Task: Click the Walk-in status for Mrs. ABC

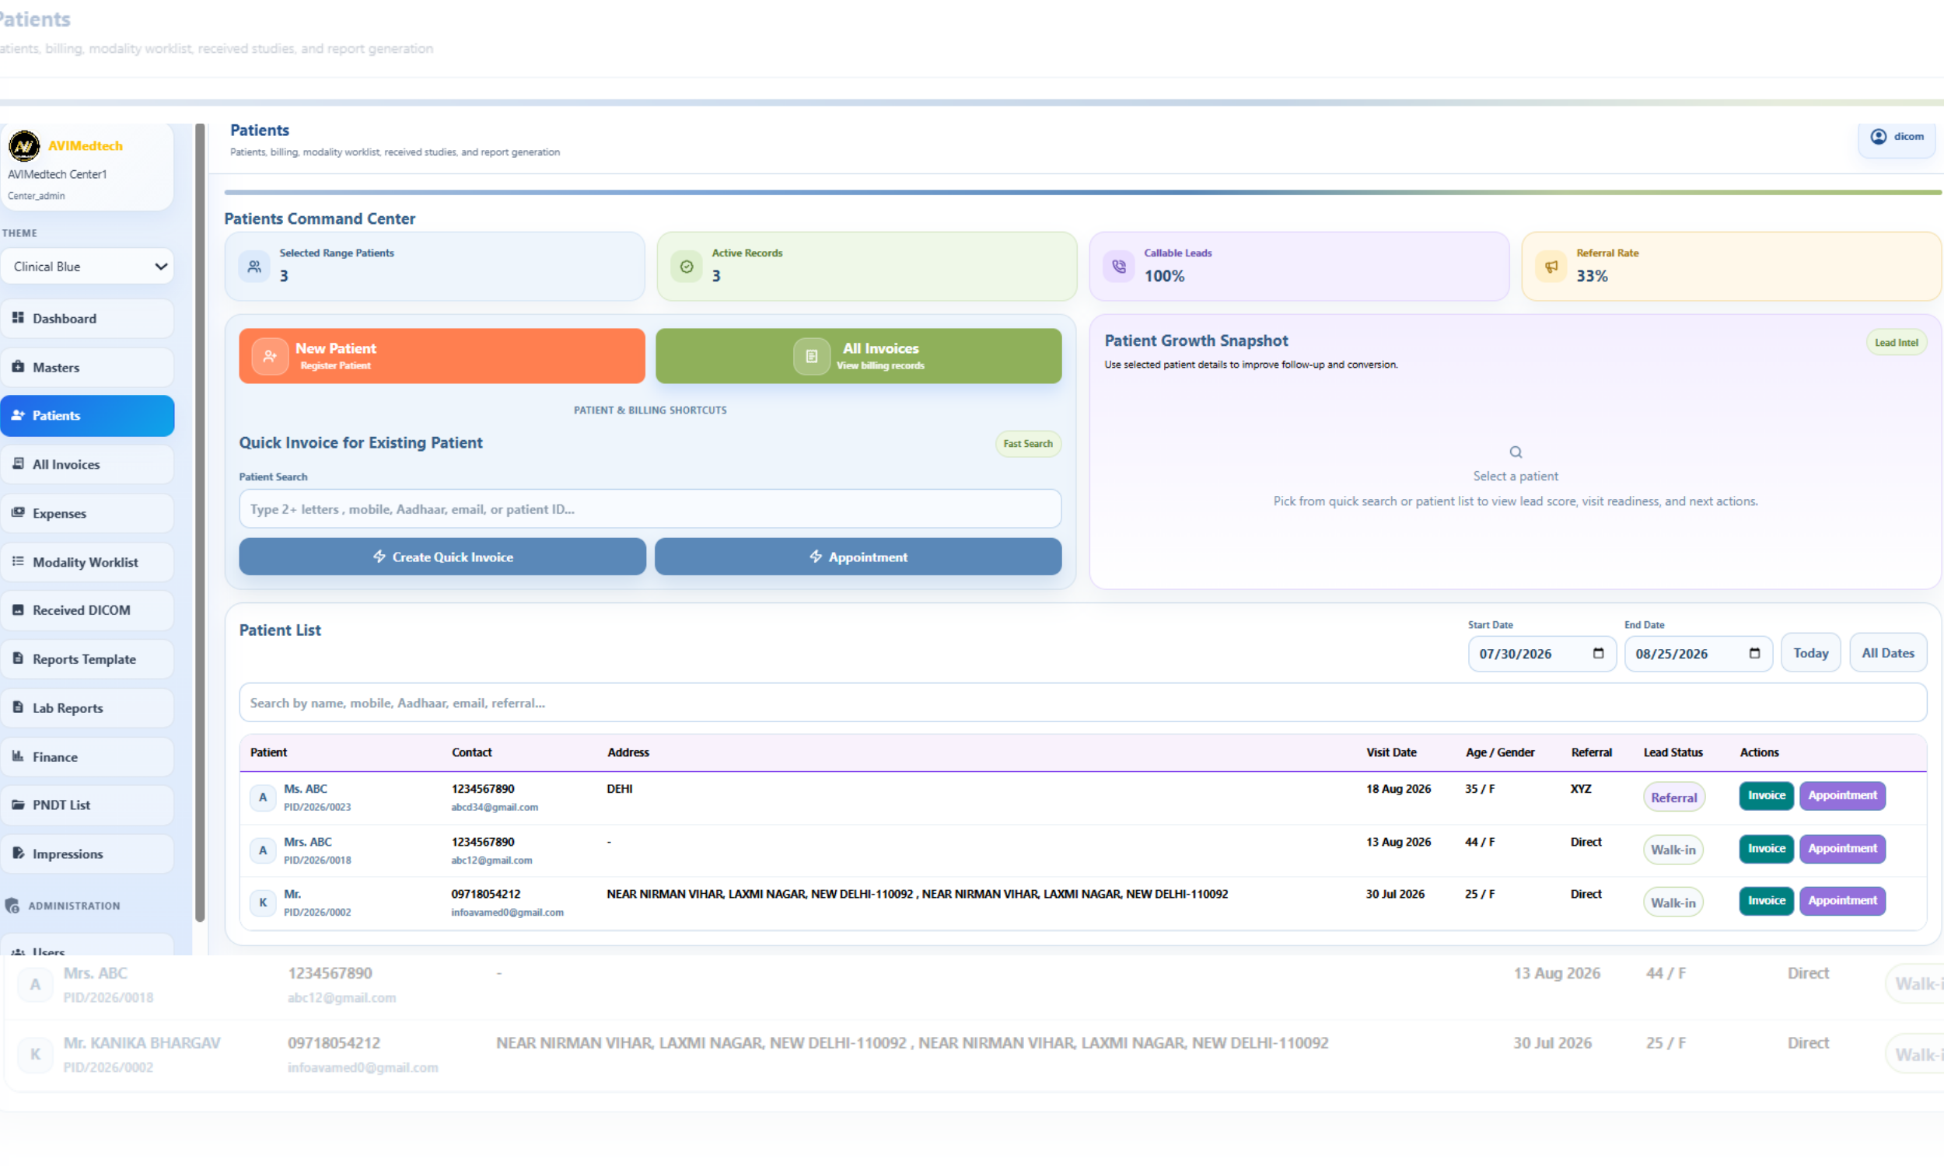Action: (1673, 850)
